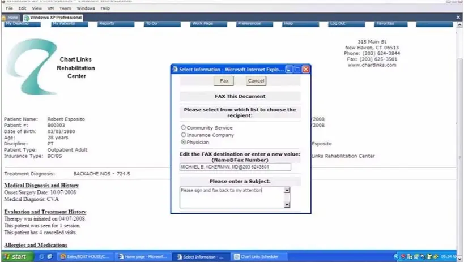Switch to Home page - Microsoft taskbar window
The image size is (464, 262).
143,257
